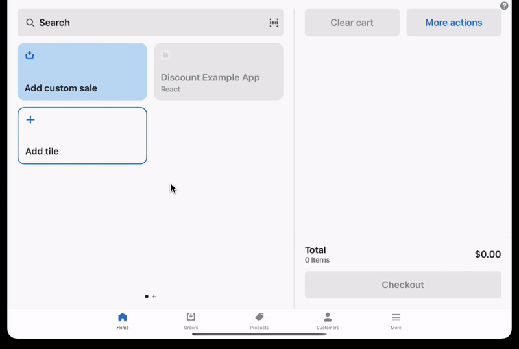This screenshot has height=349, width=519.
Task: Expand the More actions menu
Action: (x=453, y=23)
